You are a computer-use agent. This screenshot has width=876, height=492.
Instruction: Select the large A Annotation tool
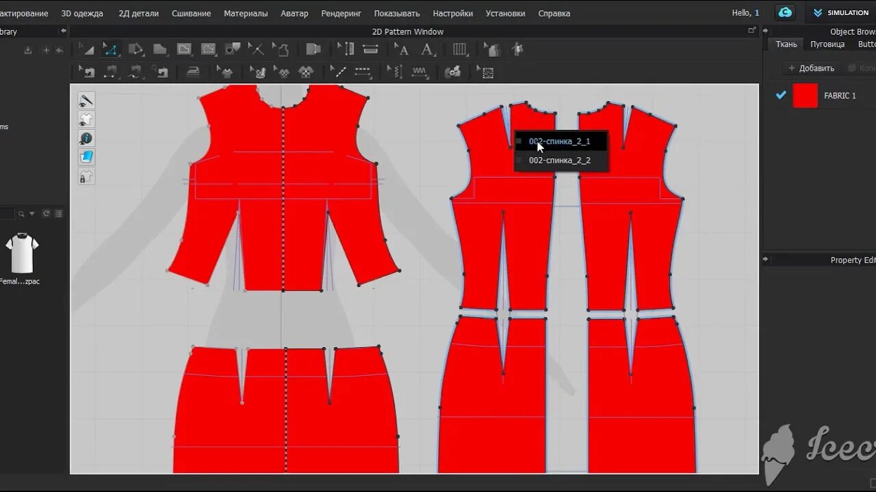pyautogui.click(x=427, y=49)
